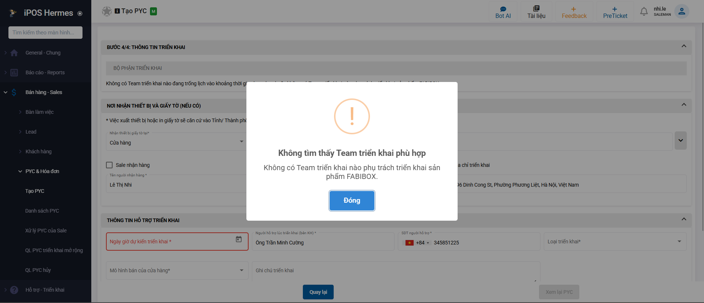Open the Bot AI chat
The width and height of the screenshot is (704, 303).
pyautogui.click(x=503, y=12)
